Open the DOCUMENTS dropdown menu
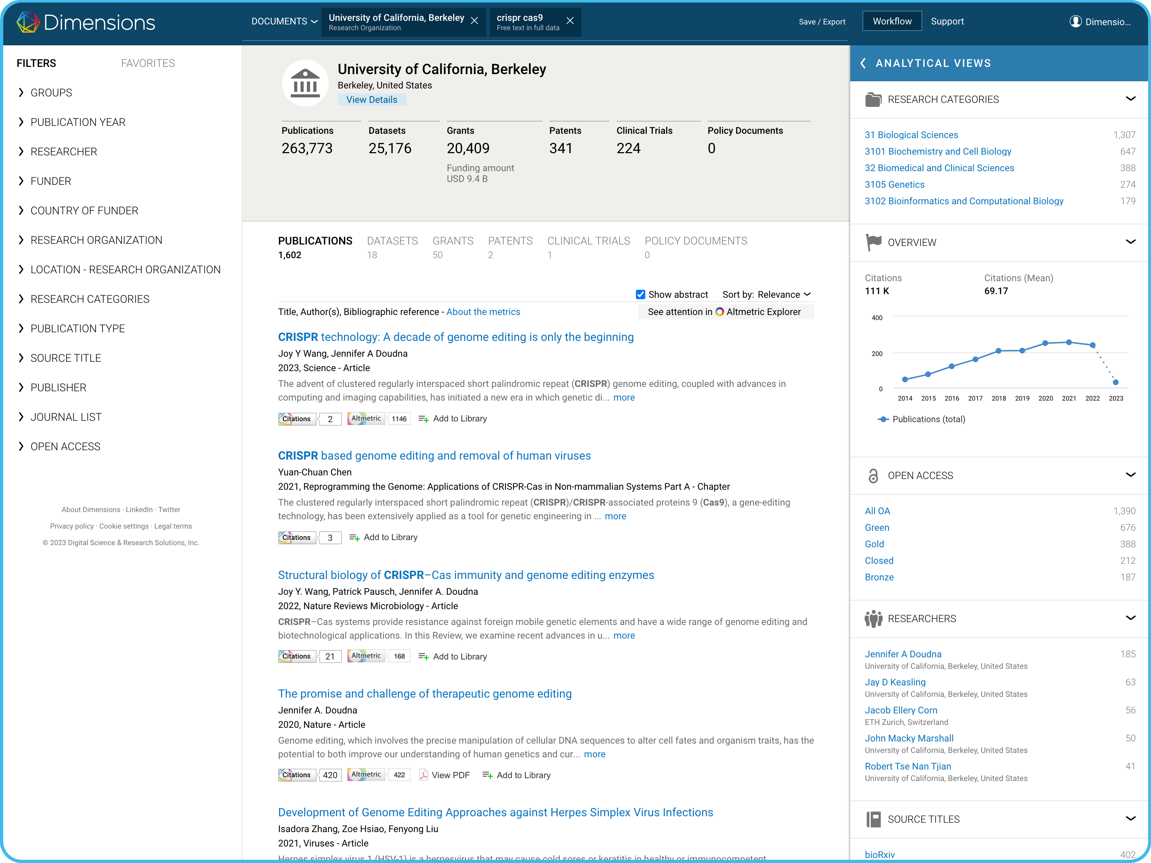 (284, 21)
